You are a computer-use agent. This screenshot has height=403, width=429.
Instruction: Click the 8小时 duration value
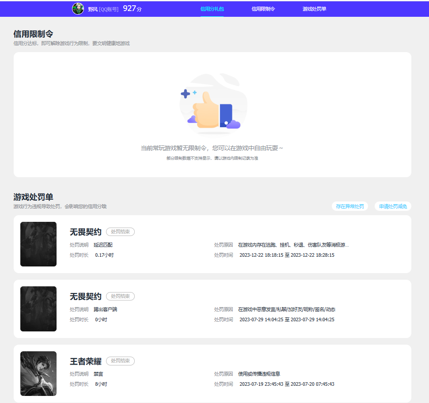pos(101,384)
